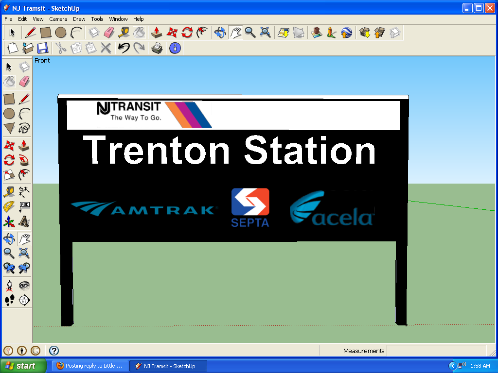Image resolution: width=498 pixels, height=373 pixels.
Task: Pick the Paint Bucket in the left palette
Action: pos(9,82)
